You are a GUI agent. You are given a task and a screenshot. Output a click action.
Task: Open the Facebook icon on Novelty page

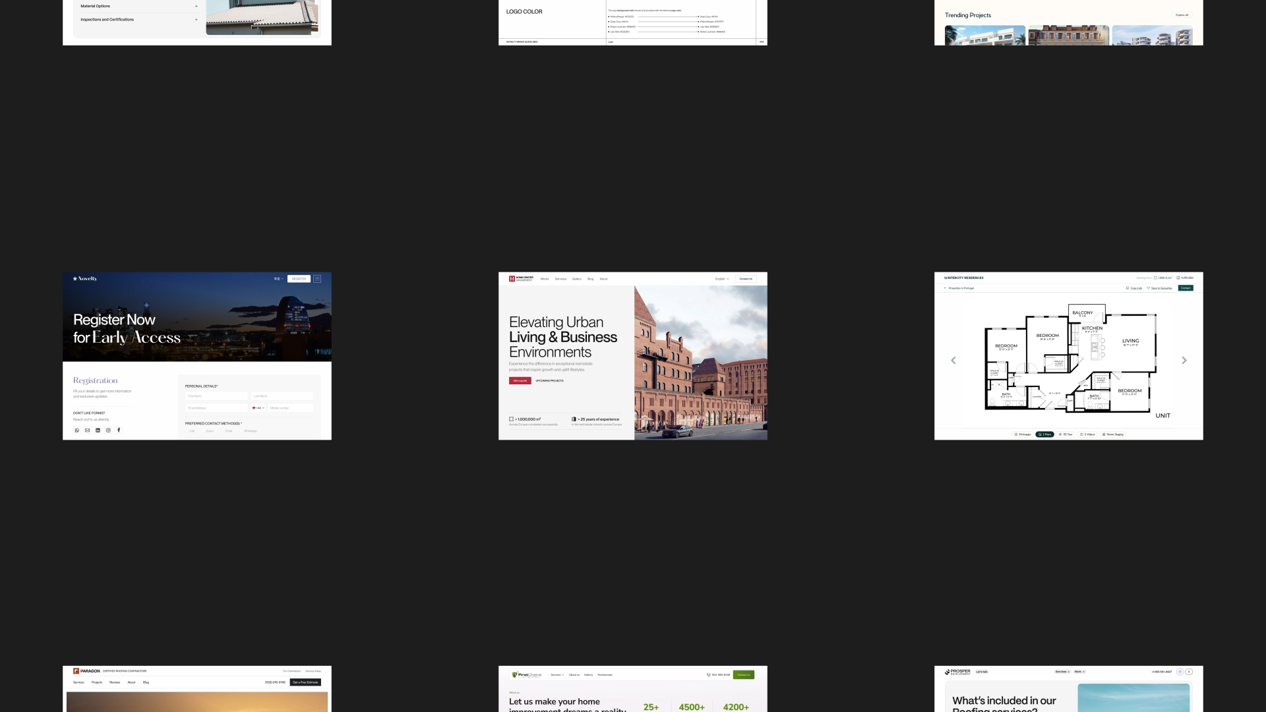click(x=119, y=430)
